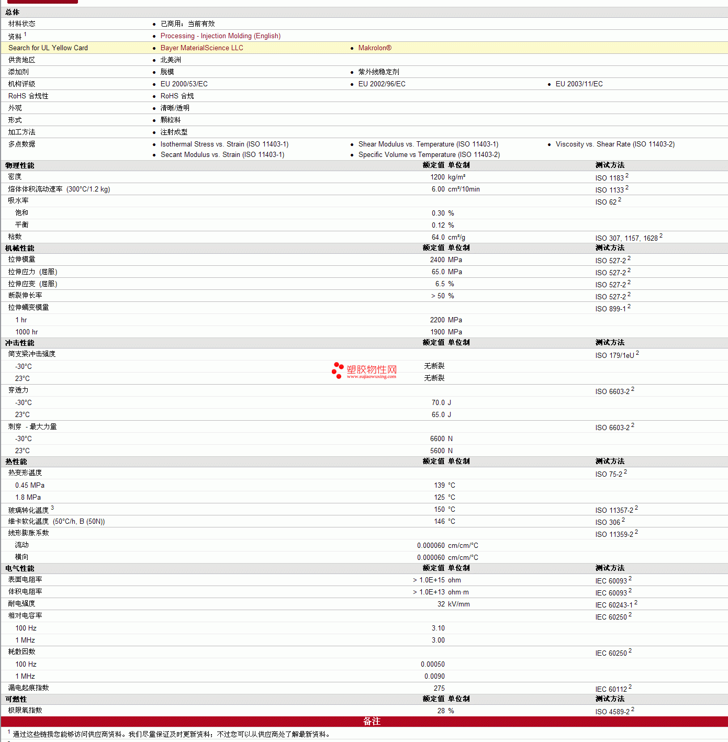This screenshot has height=742, width=728.
Task: Click the 6.00 cm³/10min melt flow value
Action: tap(455, 189)
